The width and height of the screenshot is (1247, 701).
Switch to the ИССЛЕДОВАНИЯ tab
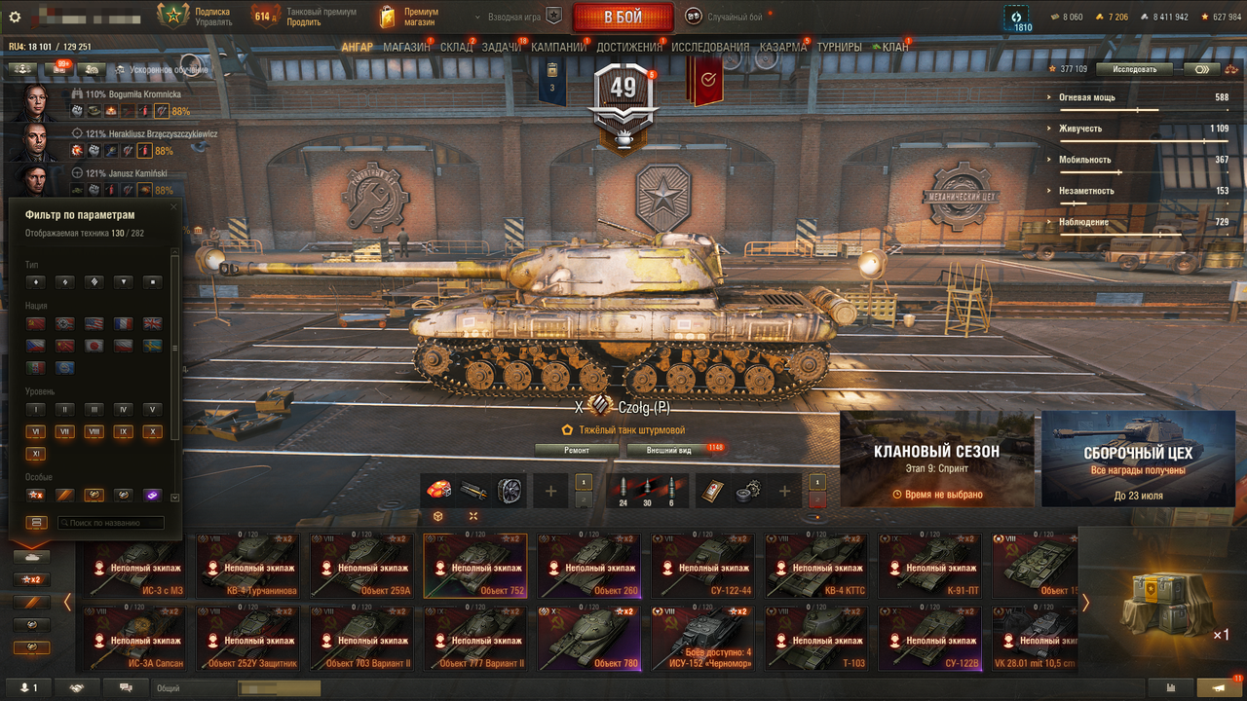(710, 47)
